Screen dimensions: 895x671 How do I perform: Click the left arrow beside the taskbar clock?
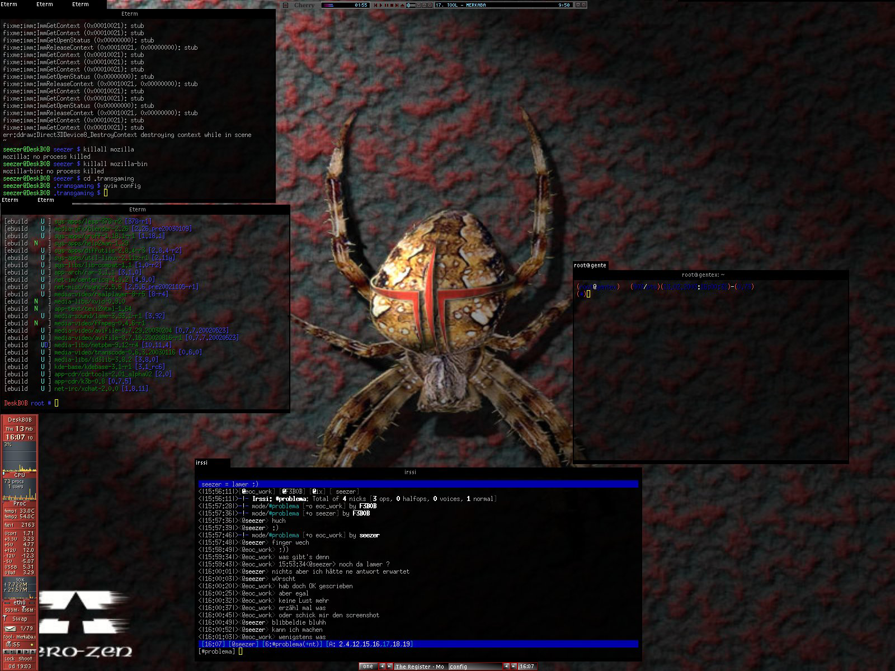(506, 667)
